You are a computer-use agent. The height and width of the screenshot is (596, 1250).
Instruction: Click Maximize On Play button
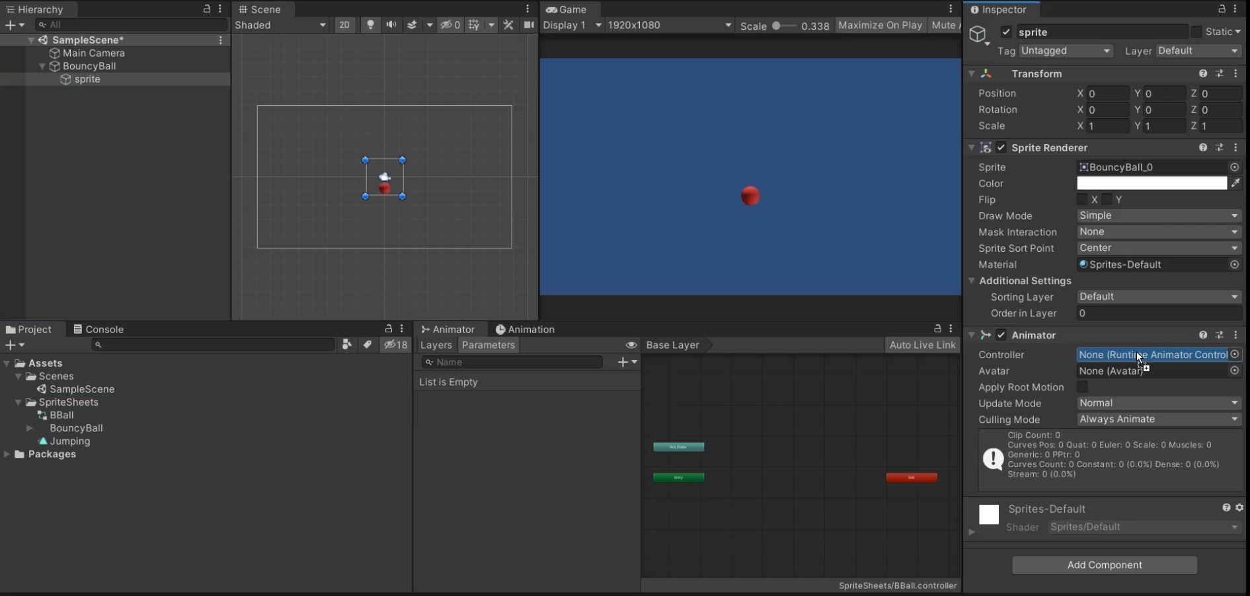(879, 25)
